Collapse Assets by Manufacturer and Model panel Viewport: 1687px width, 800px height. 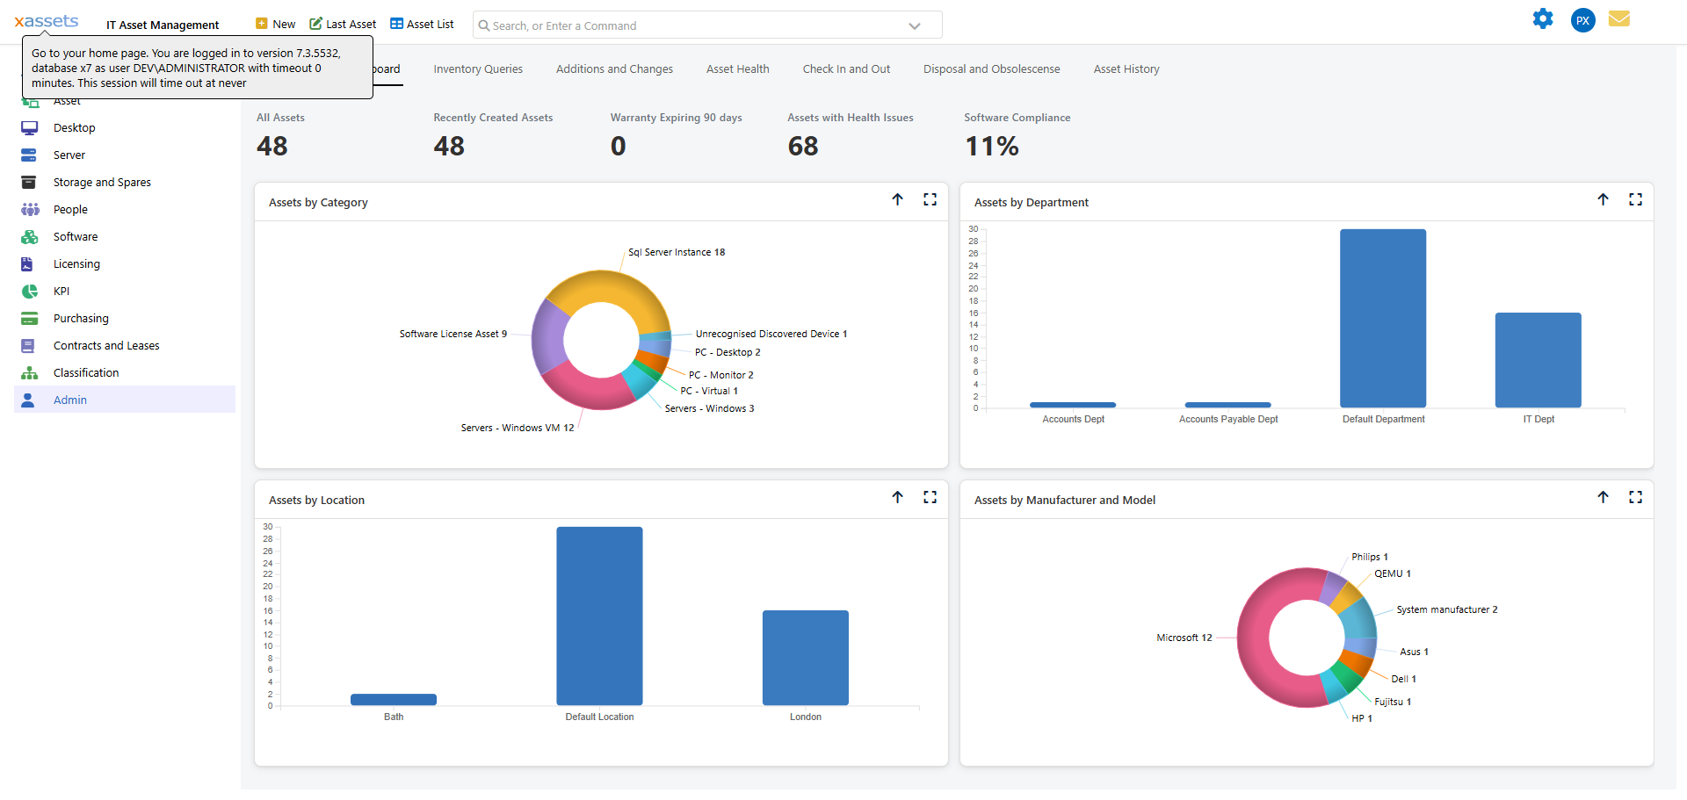(1603, 498)
